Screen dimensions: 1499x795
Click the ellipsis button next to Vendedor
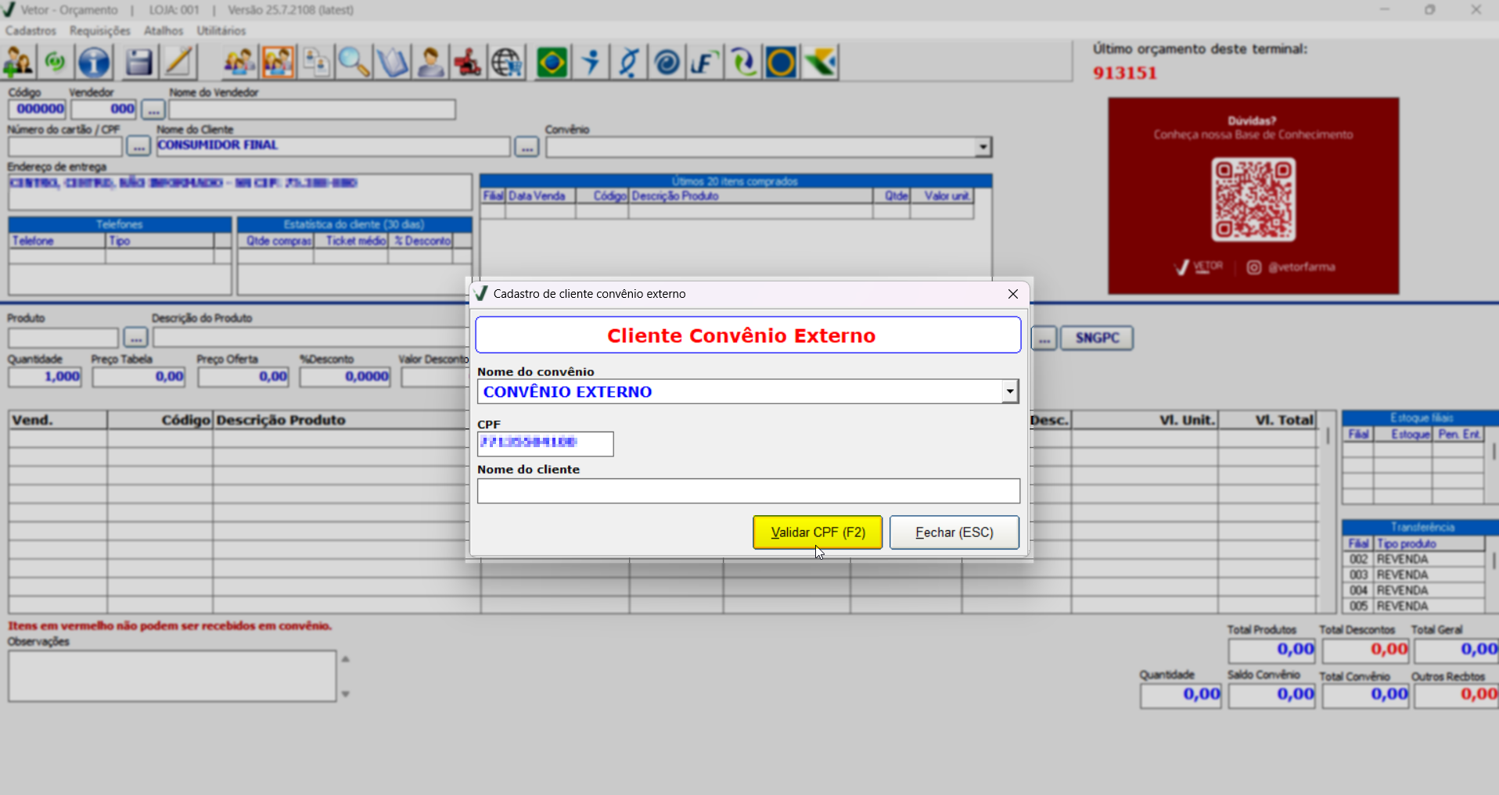[x=153, y=109]
